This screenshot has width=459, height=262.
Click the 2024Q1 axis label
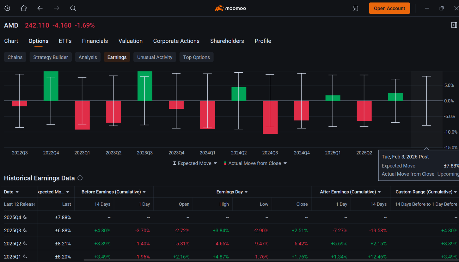coord(207,153)
